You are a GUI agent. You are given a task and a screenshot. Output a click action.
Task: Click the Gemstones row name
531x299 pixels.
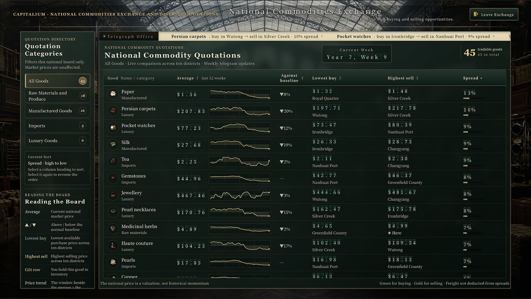coord(133,176)
